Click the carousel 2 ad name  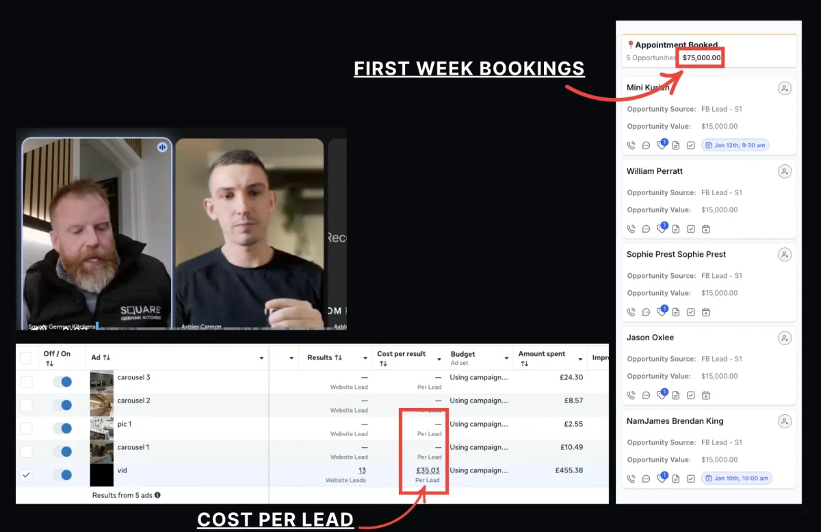(x=133, y=401)
